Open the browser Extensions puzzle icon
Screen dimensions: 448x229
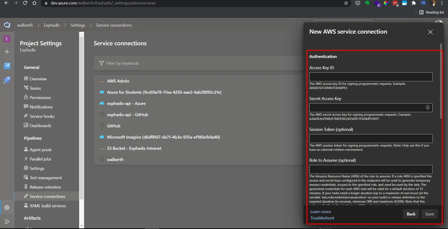[414, 3]
